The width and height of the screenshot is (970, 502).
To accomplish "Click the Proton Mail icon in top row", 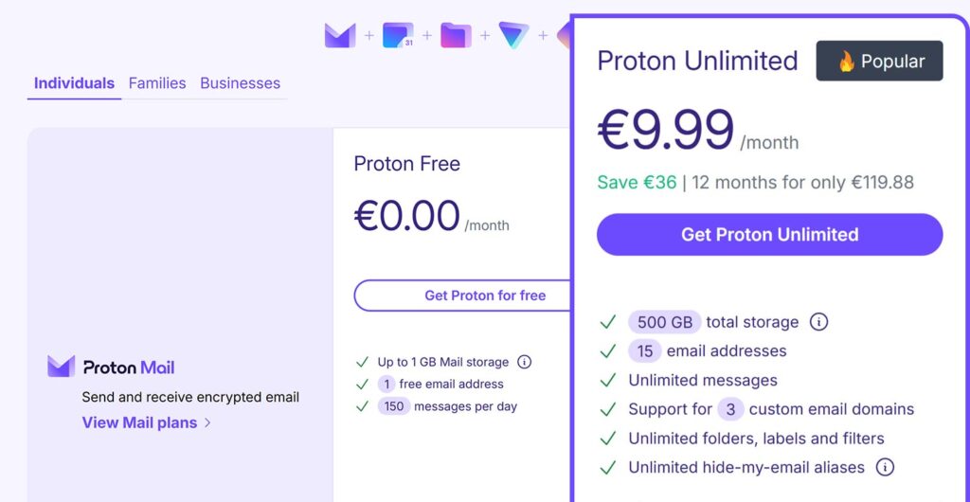I will (339, 36).
